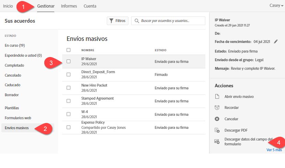The width and height of the screenshot is (285, 168).
Task: Go to Plantillas in sidebar
Action: coord(12,108)
